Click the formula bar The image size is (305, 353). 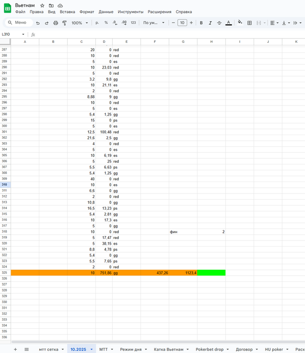[169, 34]
